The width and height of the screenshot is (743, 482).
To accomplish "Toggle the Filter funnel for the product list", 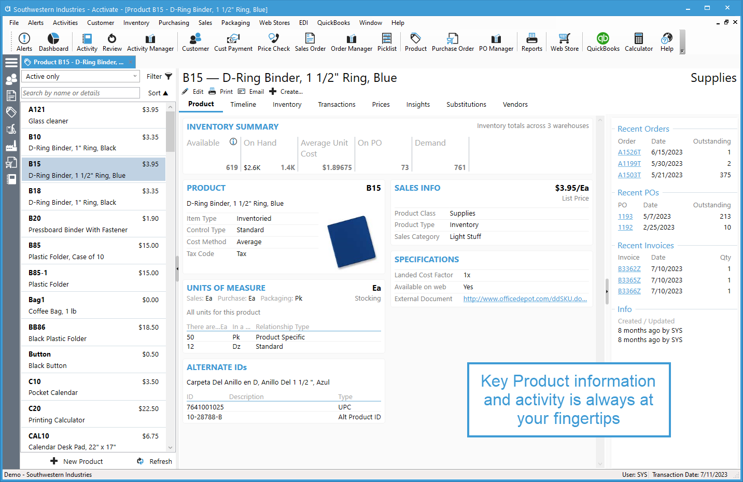I will 168,76.
